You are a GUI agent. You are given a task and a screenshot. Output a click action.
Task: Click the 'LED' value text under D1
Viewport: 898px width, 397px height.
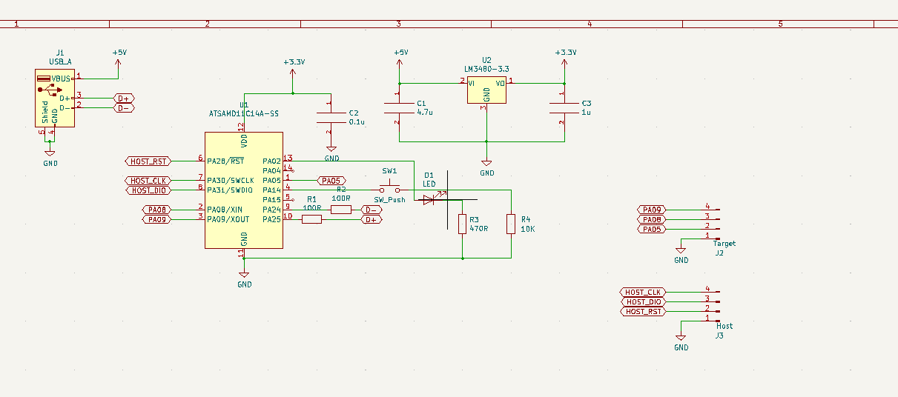tap(429, 183)
